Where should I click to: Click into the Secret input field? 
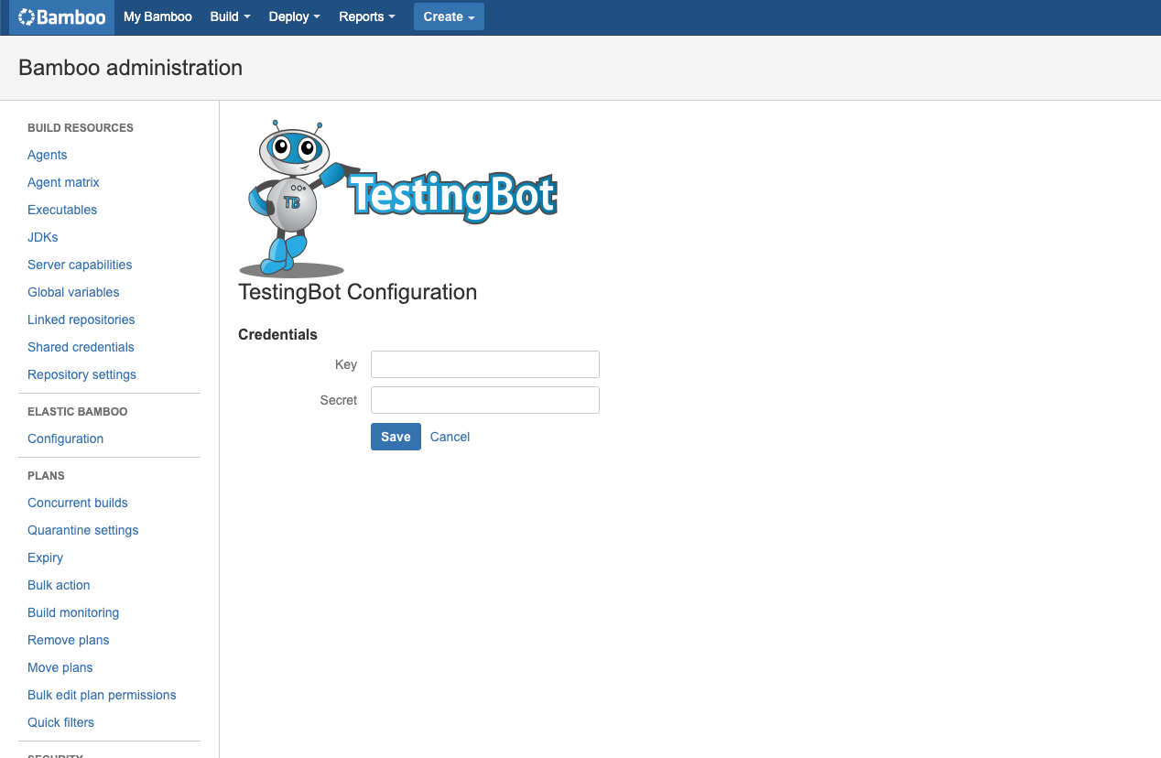tap(485, 400)
